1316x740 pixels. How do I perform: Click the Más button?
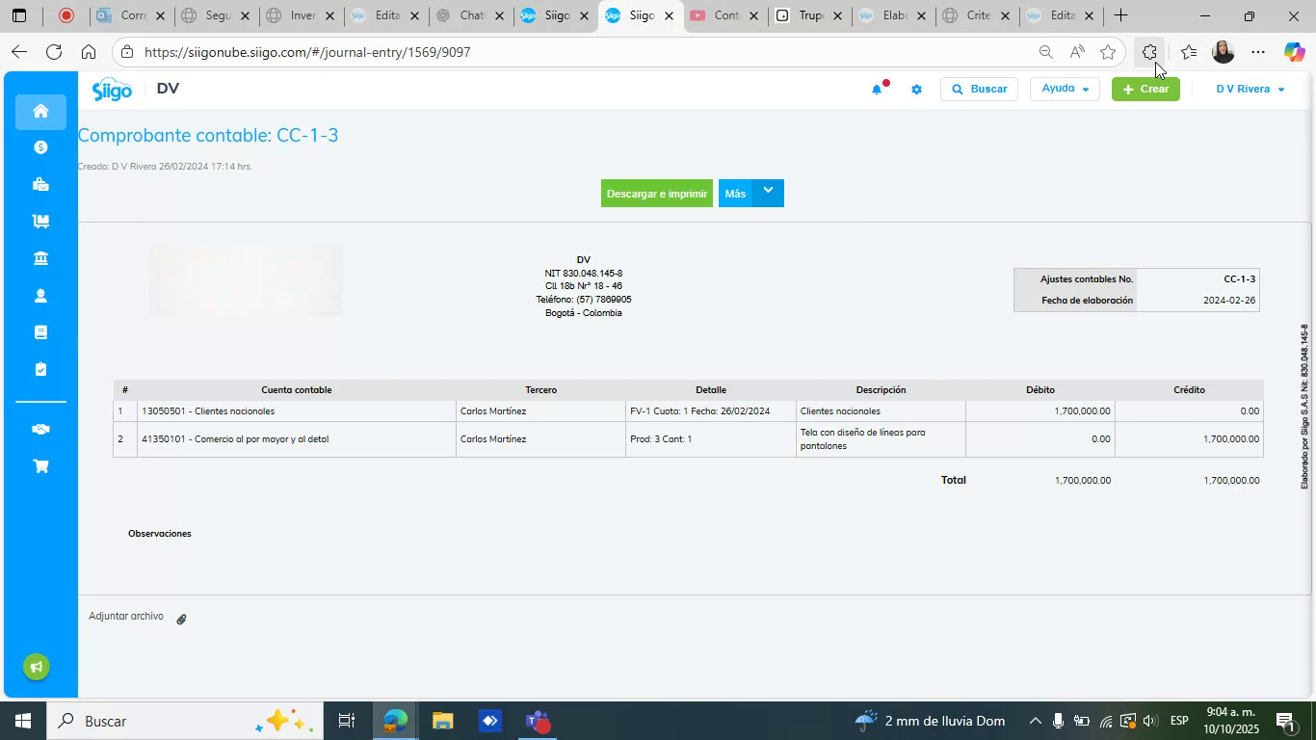tap(736, 194)
